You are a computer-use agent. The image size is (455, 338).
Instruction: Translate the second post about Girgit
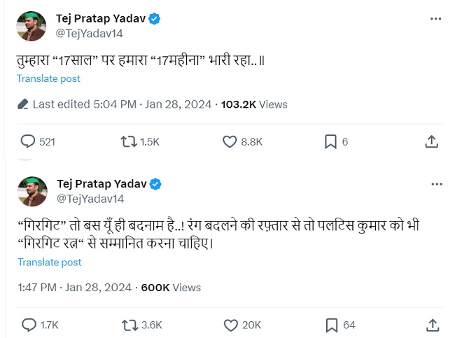tap(49, 262)
